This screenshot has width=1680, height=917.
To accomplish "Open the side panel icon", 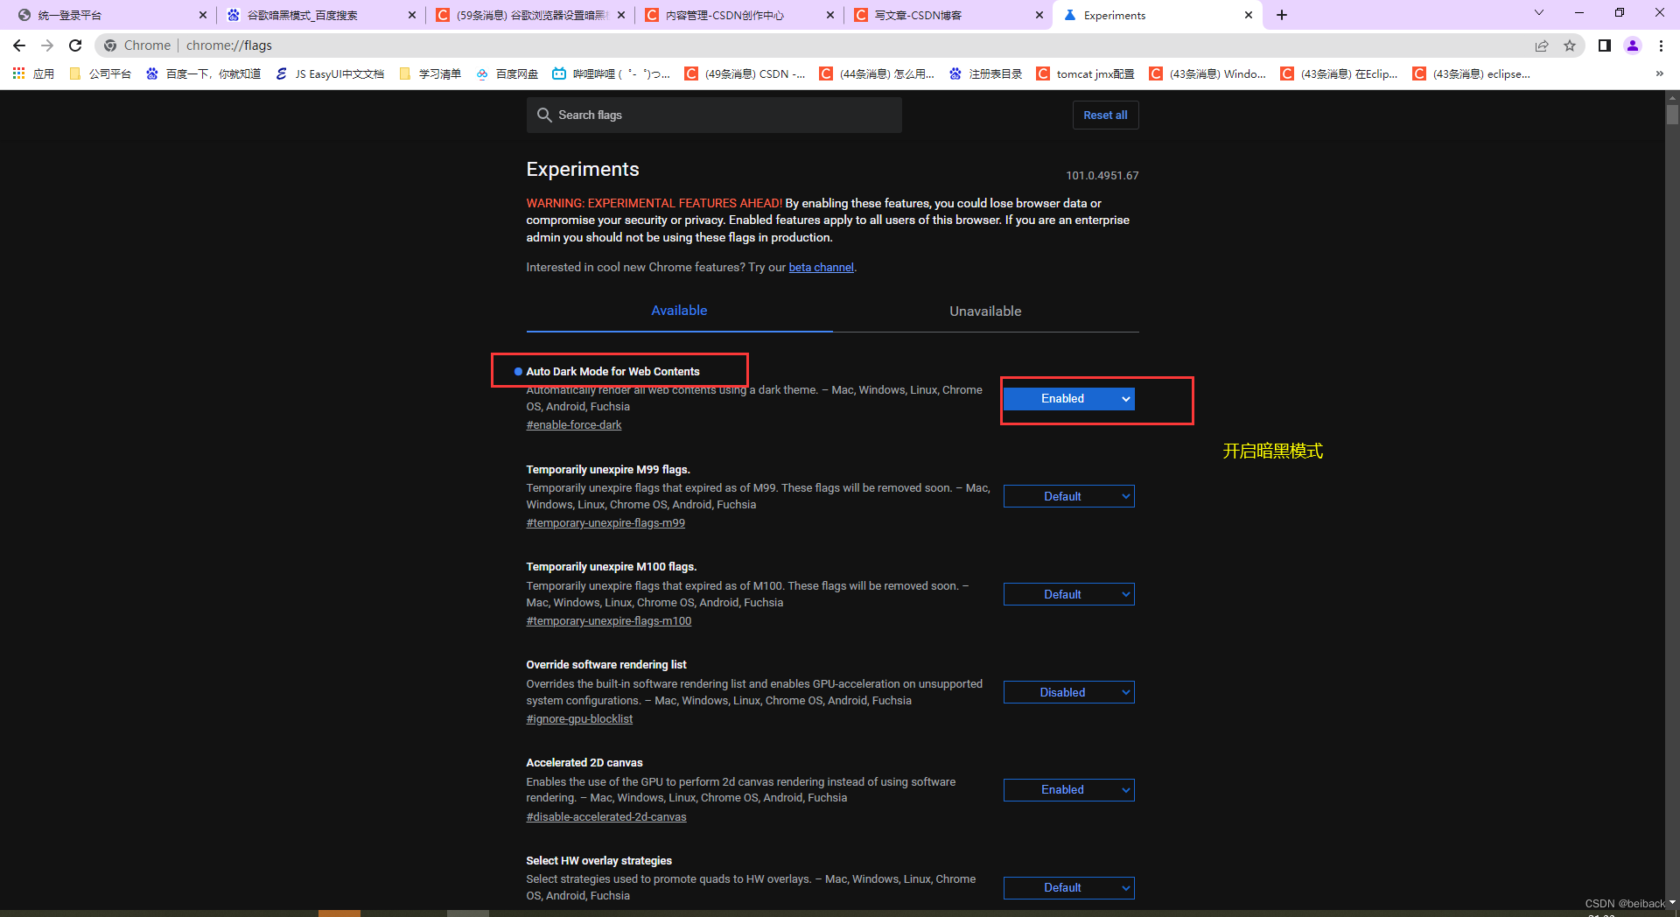I will pos(1605,45).
